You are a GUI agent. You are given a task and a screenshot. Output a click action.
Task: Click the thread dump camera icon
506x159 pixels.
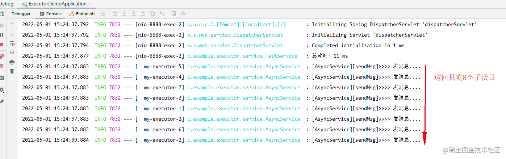[2, 78]
